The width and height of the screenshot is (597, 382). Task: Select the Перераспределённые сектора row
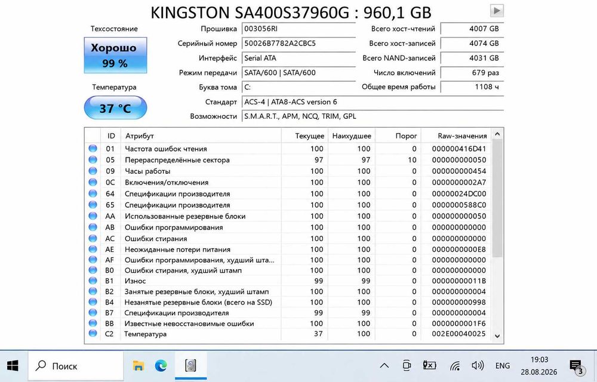(x=288, y=160)
